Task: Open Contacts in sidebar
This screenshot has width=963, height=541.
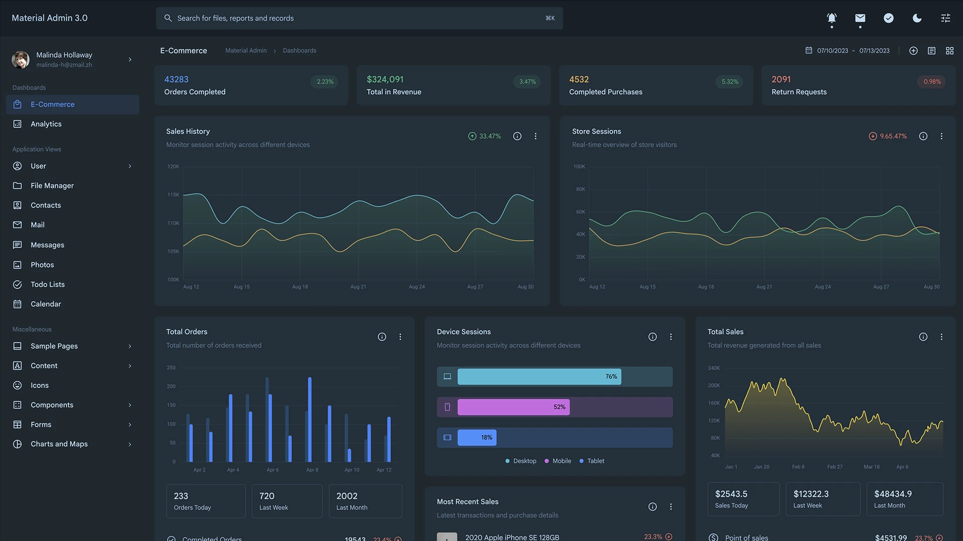Action: [x=73, y=205]
